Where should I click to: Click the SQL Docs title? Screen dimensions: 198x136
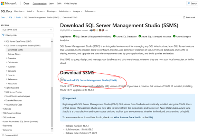[x=6, y=11]
